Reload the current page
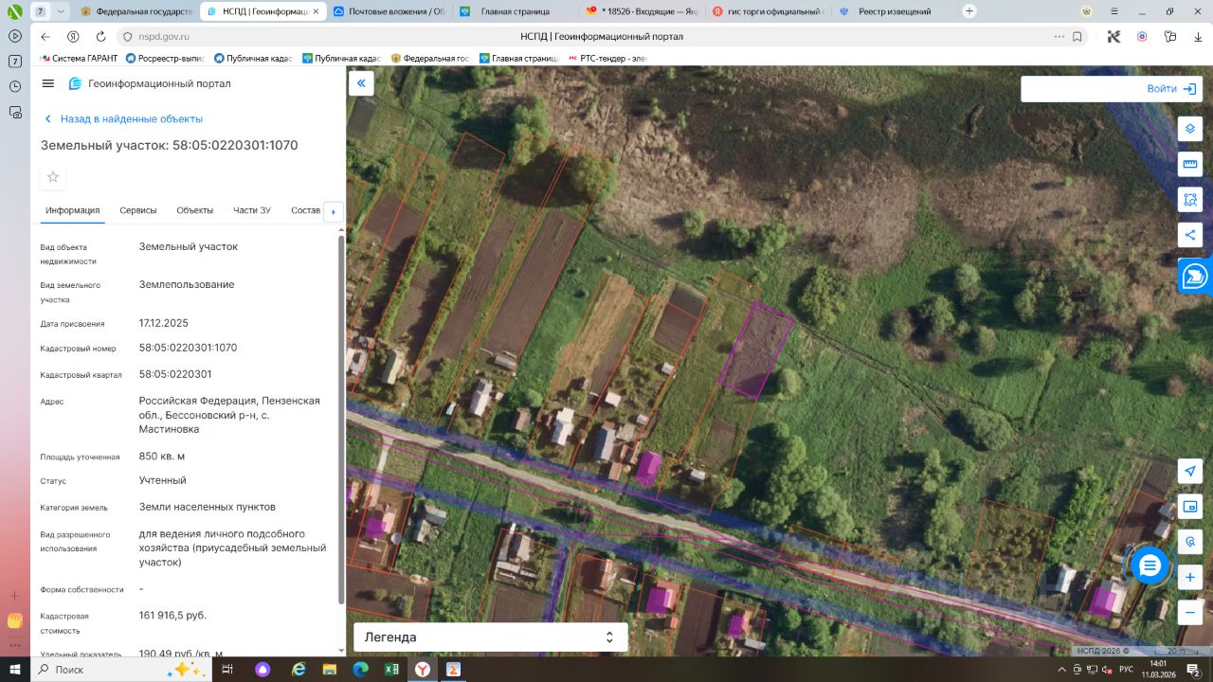This screenshot has height=682, width=1213. coord(100,36)
